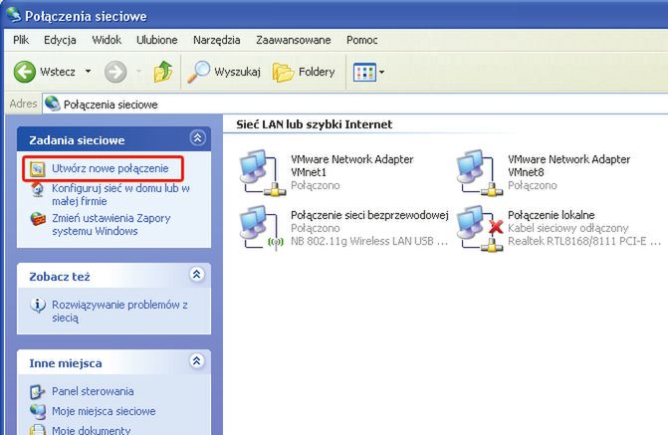Open the forward history dropdown arrow
Image resolution: width=668 pixels, height=435 pixels.
pyautogui.click(x=139, y=72)
